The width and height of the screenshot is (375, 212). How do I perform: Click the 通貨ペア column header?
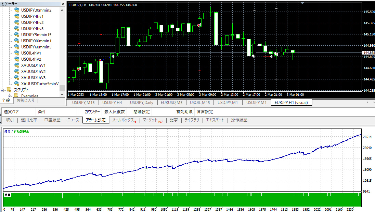[x=11, y=111]
